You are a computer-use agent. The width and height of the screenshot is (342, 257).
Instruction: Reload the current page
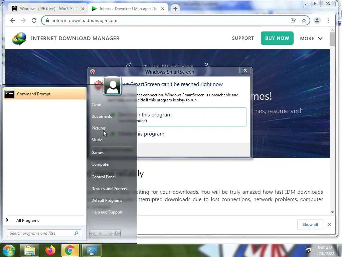34,20
